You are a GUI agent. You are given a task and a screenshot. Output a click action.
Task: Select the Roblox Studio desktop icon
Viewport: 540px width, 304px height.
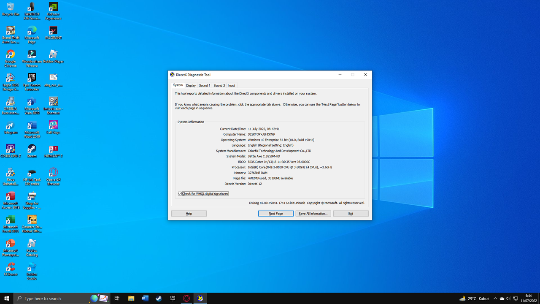click(32, 271)
